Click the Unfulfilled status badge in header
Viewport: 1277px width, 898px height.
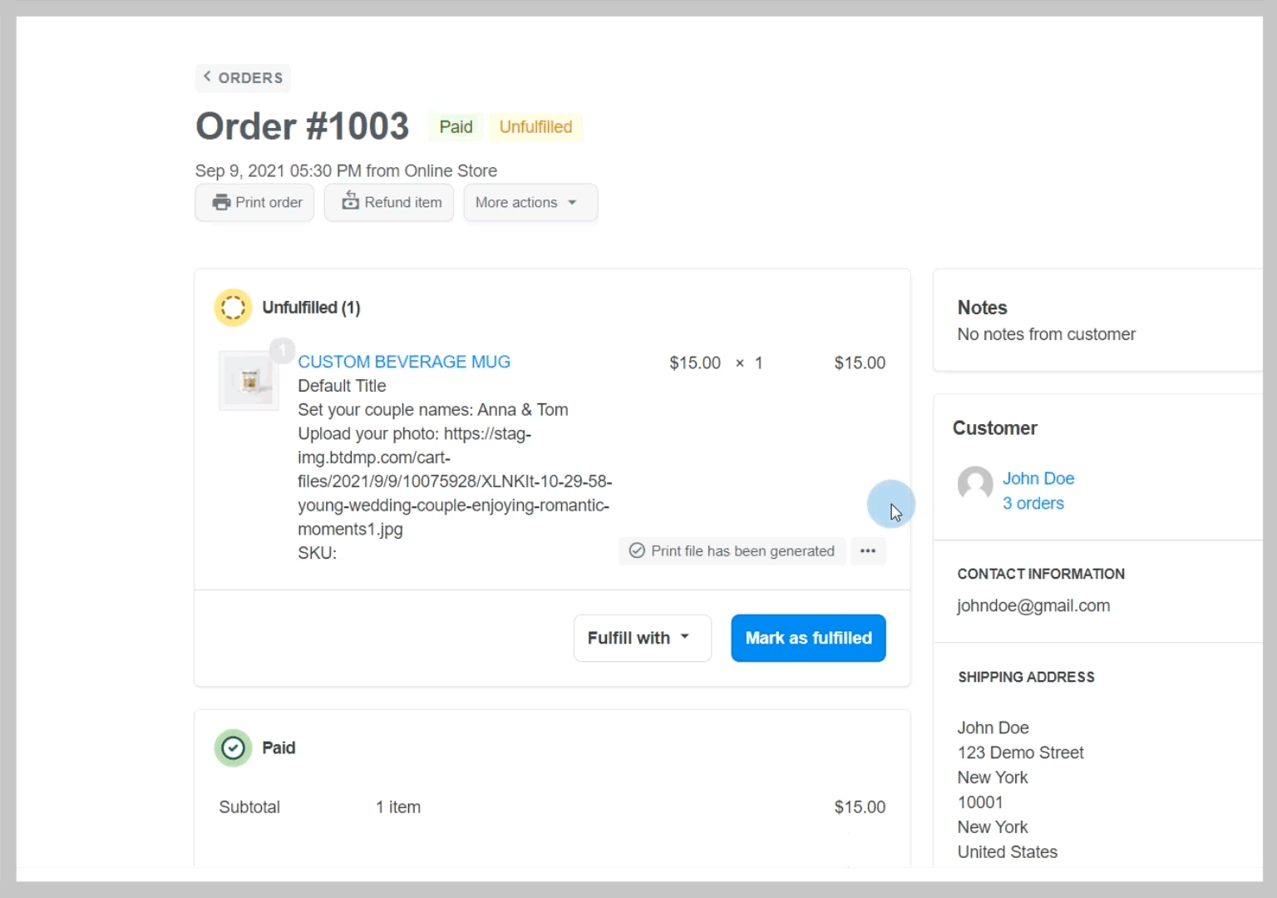click(x=535, y=126)
